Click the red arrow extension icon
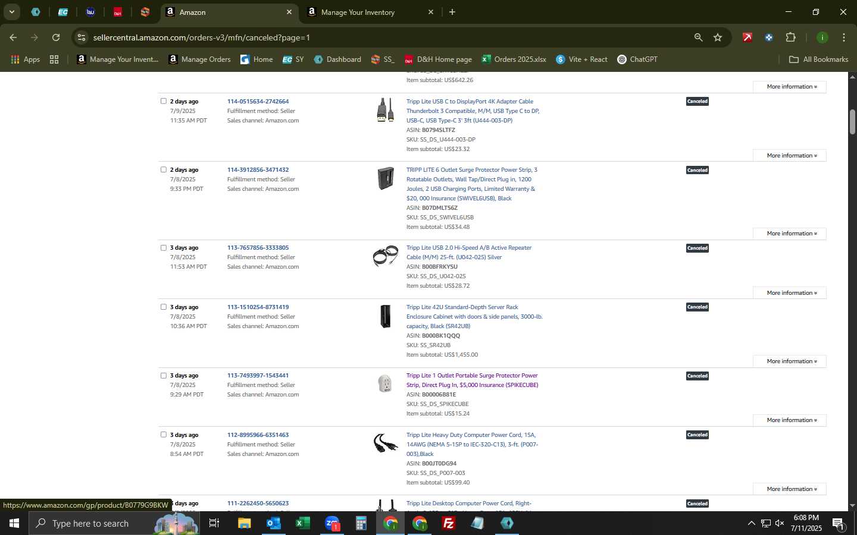Screen dimensions: 857x535 pyautogui.click(x=747, y=37)
